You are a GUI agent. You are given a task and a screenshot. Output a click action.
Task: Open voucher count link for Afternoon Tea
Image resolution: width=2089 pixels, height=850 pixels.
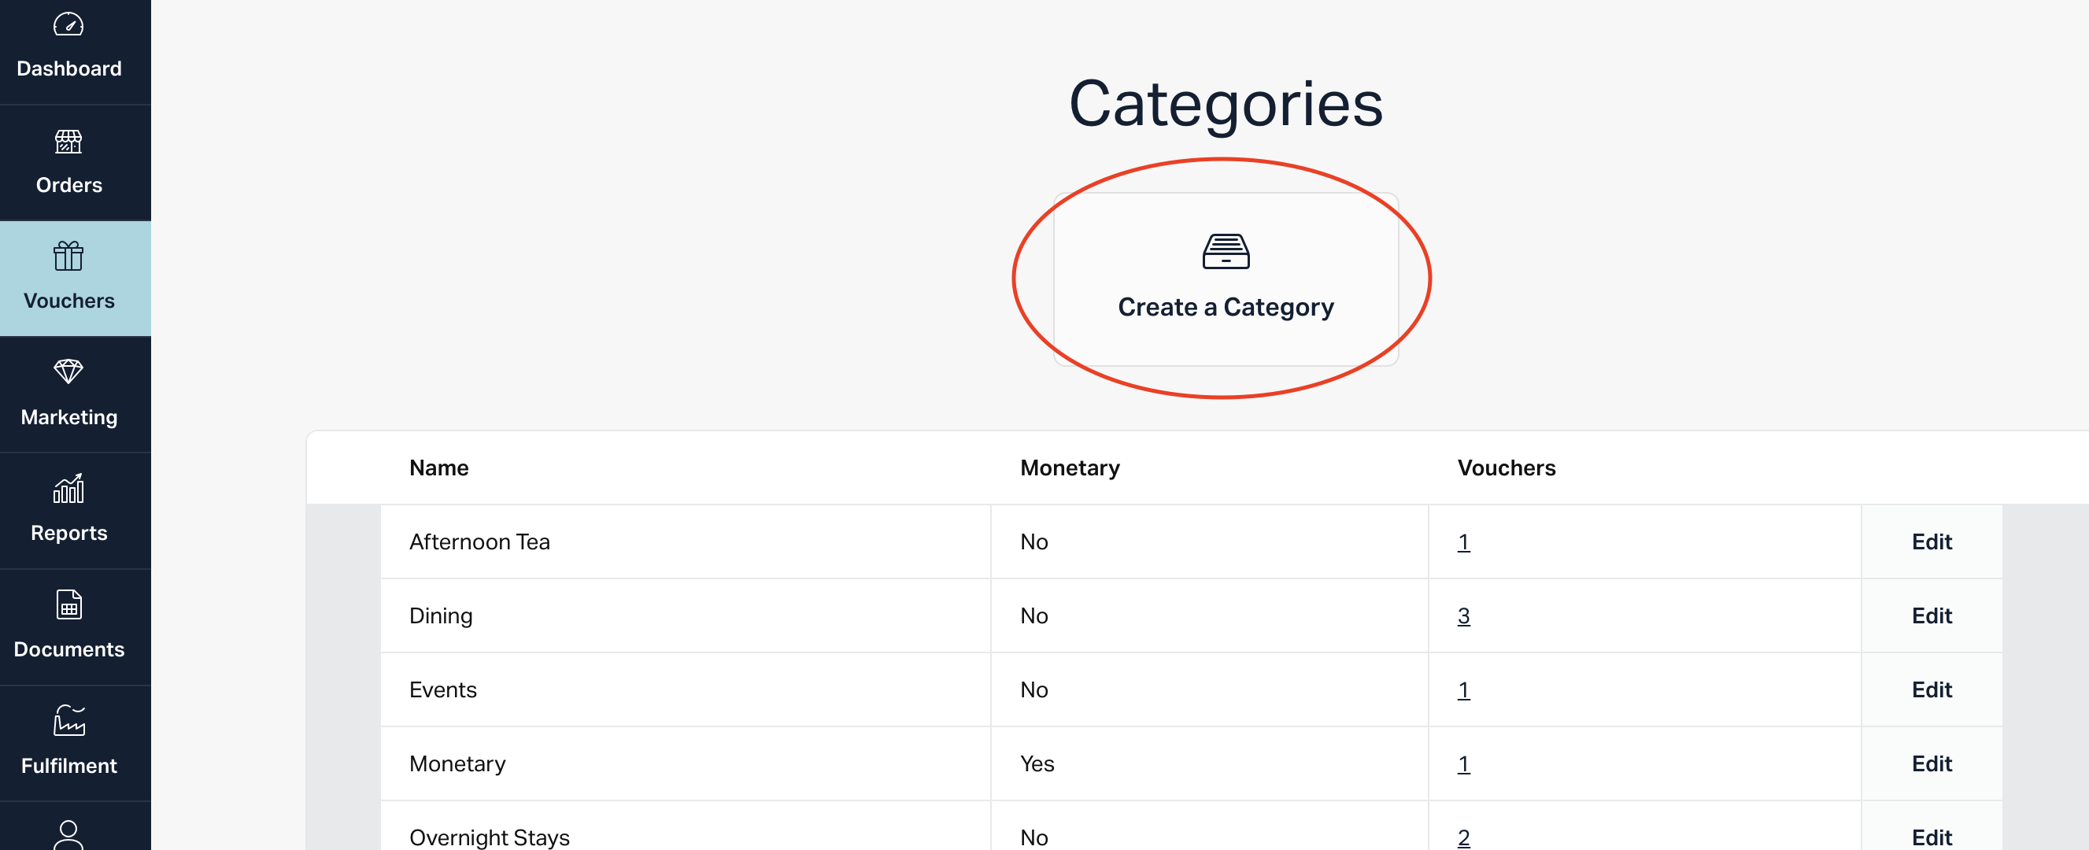tap(1464, 541)
